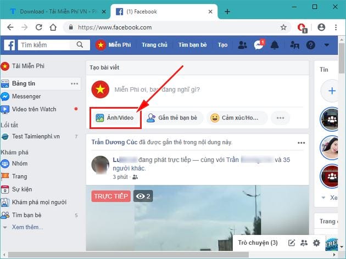Open a new browser tab
346x259 pixels.
click(x=227, y=12)
